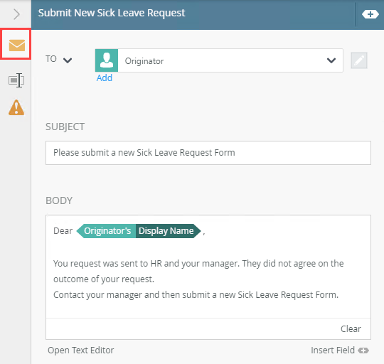Click the Add recipient link
Viewport: 384px width, 364px height.
[x=105, y=77]
